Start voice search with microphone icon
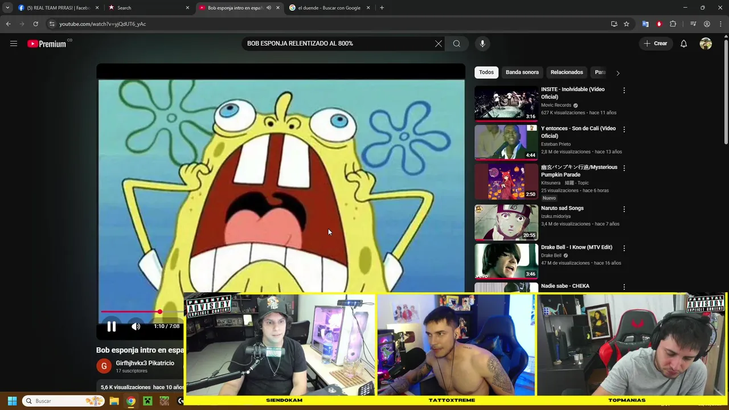This screenshot has height=410, width=729. coord(482,43)
